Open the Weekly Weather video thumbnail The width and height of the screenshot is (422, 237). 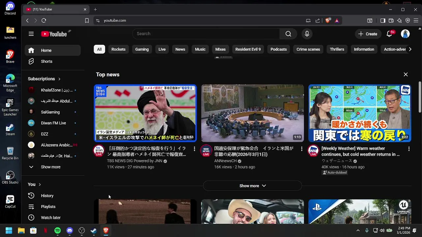coord(360,113)
